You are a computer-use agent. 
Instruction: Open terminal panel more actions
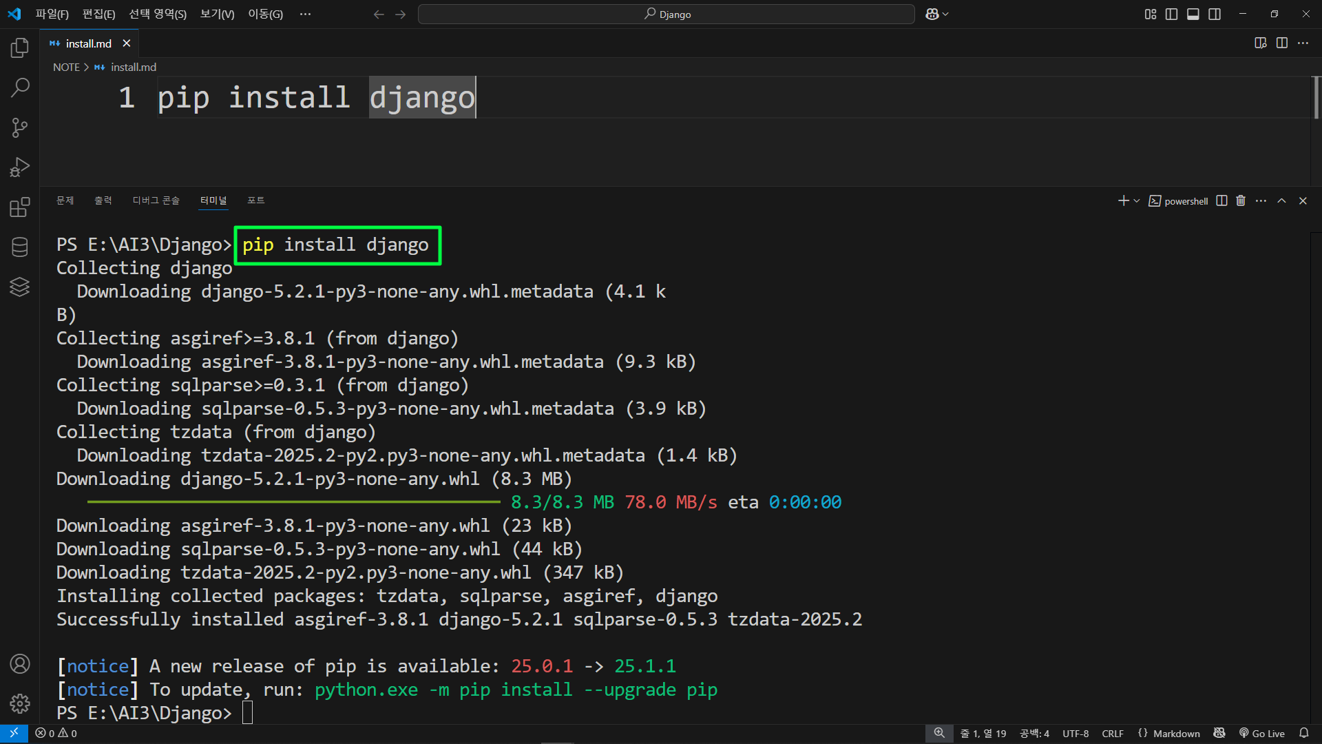pos(1261,201)
